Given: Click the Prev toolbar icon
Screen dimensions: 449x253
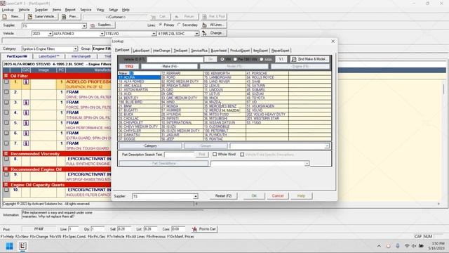Looking at the screenshot, I should tap(64, 17).
